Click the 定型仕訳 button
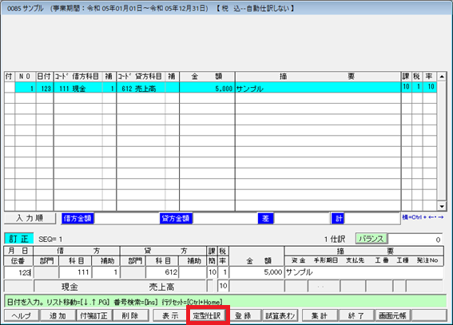 (207, 315)
